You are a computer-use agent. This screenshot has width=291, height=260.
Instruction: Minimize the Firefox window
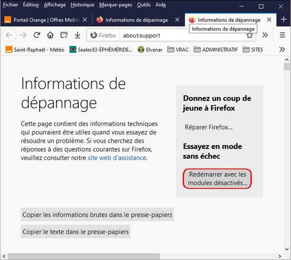pos(241,6)
